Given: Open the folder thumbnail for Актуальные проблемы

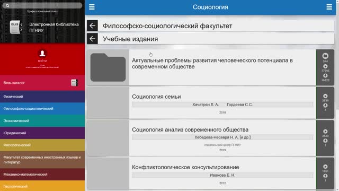Looking at the screenshot, I should (108, 67).
